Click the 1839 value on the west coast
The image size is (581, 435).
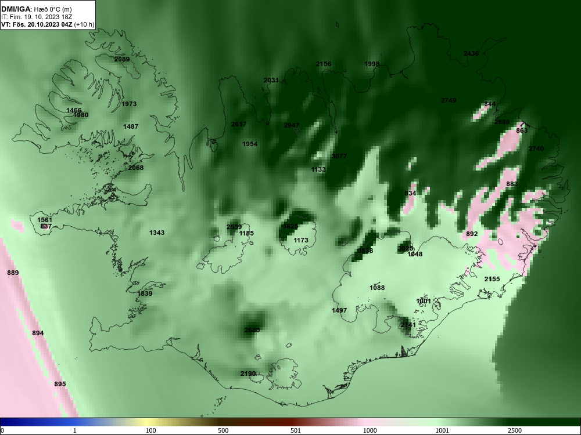click(x=145, y=293)
